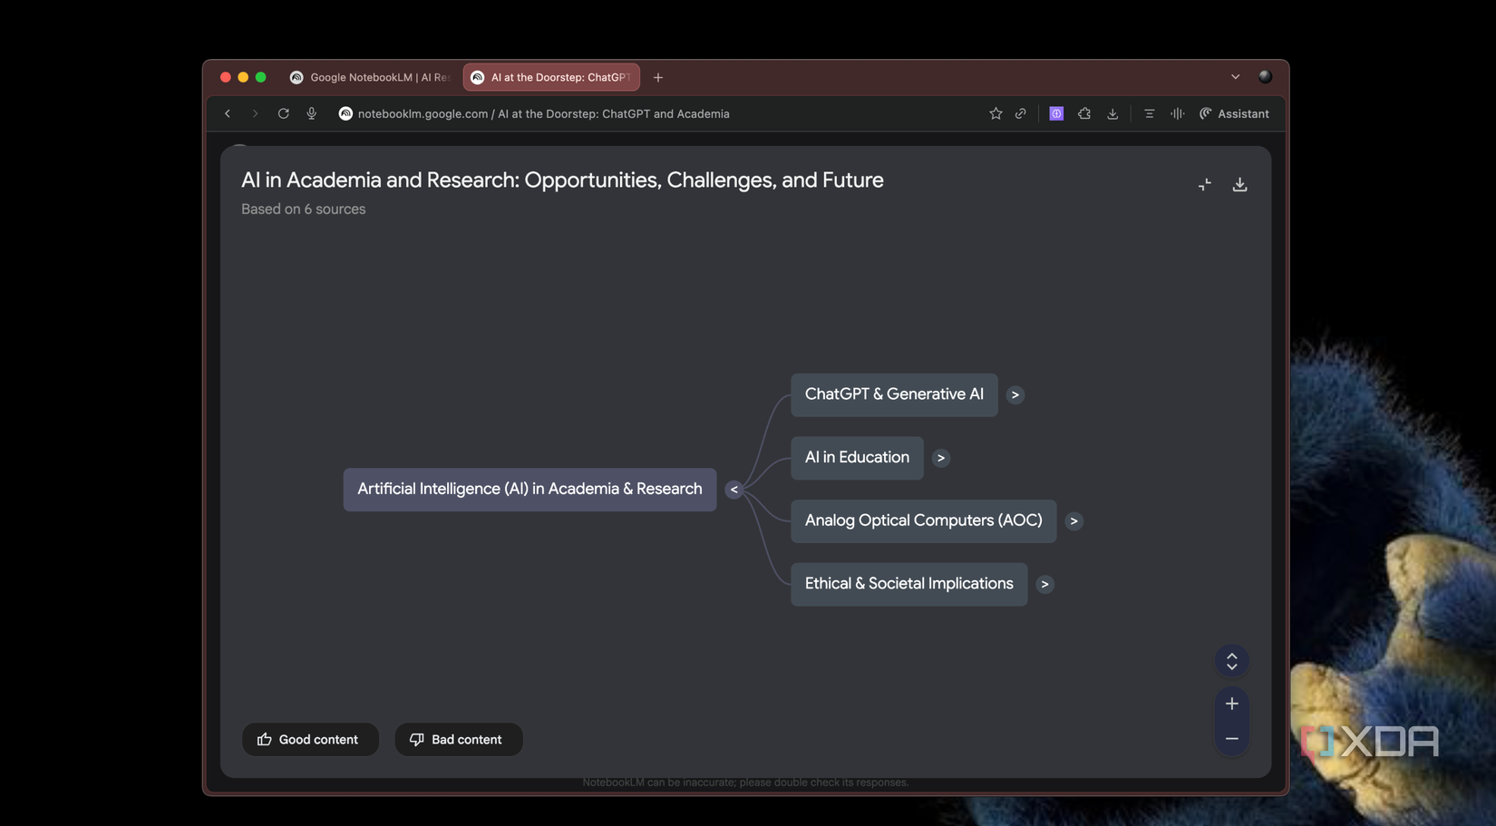Collapse the mind map fullscreen view
Image resolution: width=1496 pixels, height=826 pixels.
[x=1204, y=185]
